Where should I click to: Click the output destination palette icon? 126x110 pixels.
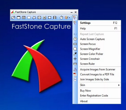point(67,17)
